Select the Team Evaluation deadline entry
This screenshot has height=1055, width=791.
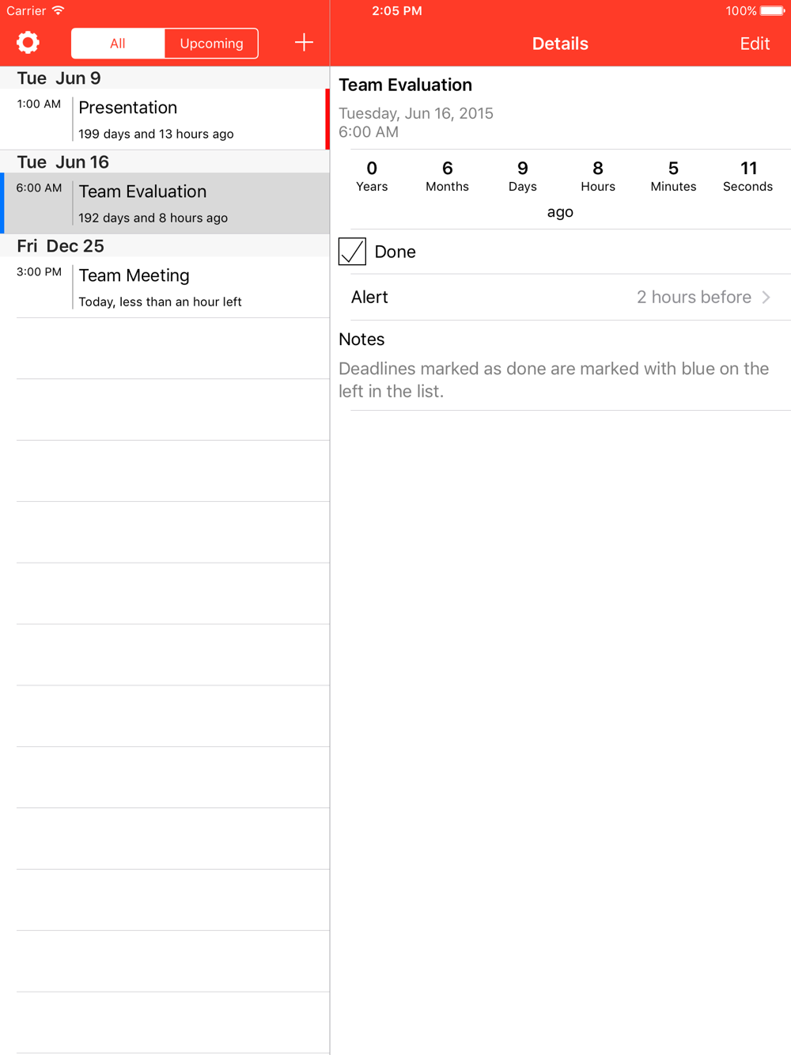[165, 203]
